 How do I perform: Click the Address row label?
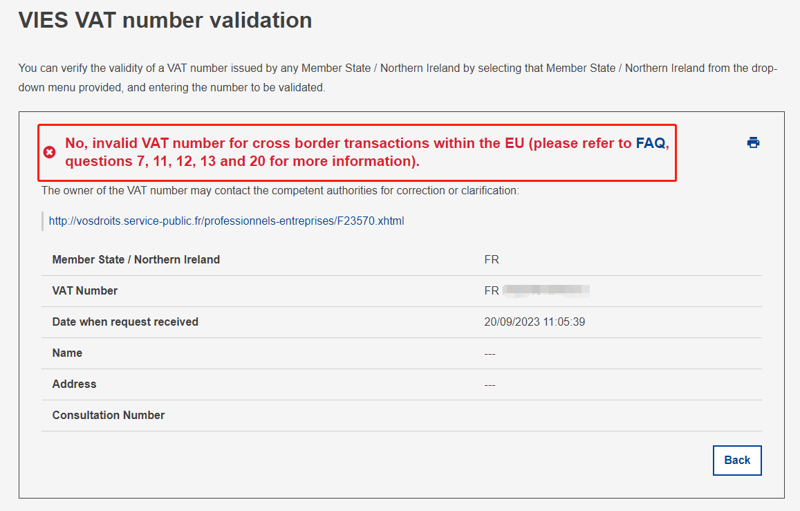tap(74, 384)
